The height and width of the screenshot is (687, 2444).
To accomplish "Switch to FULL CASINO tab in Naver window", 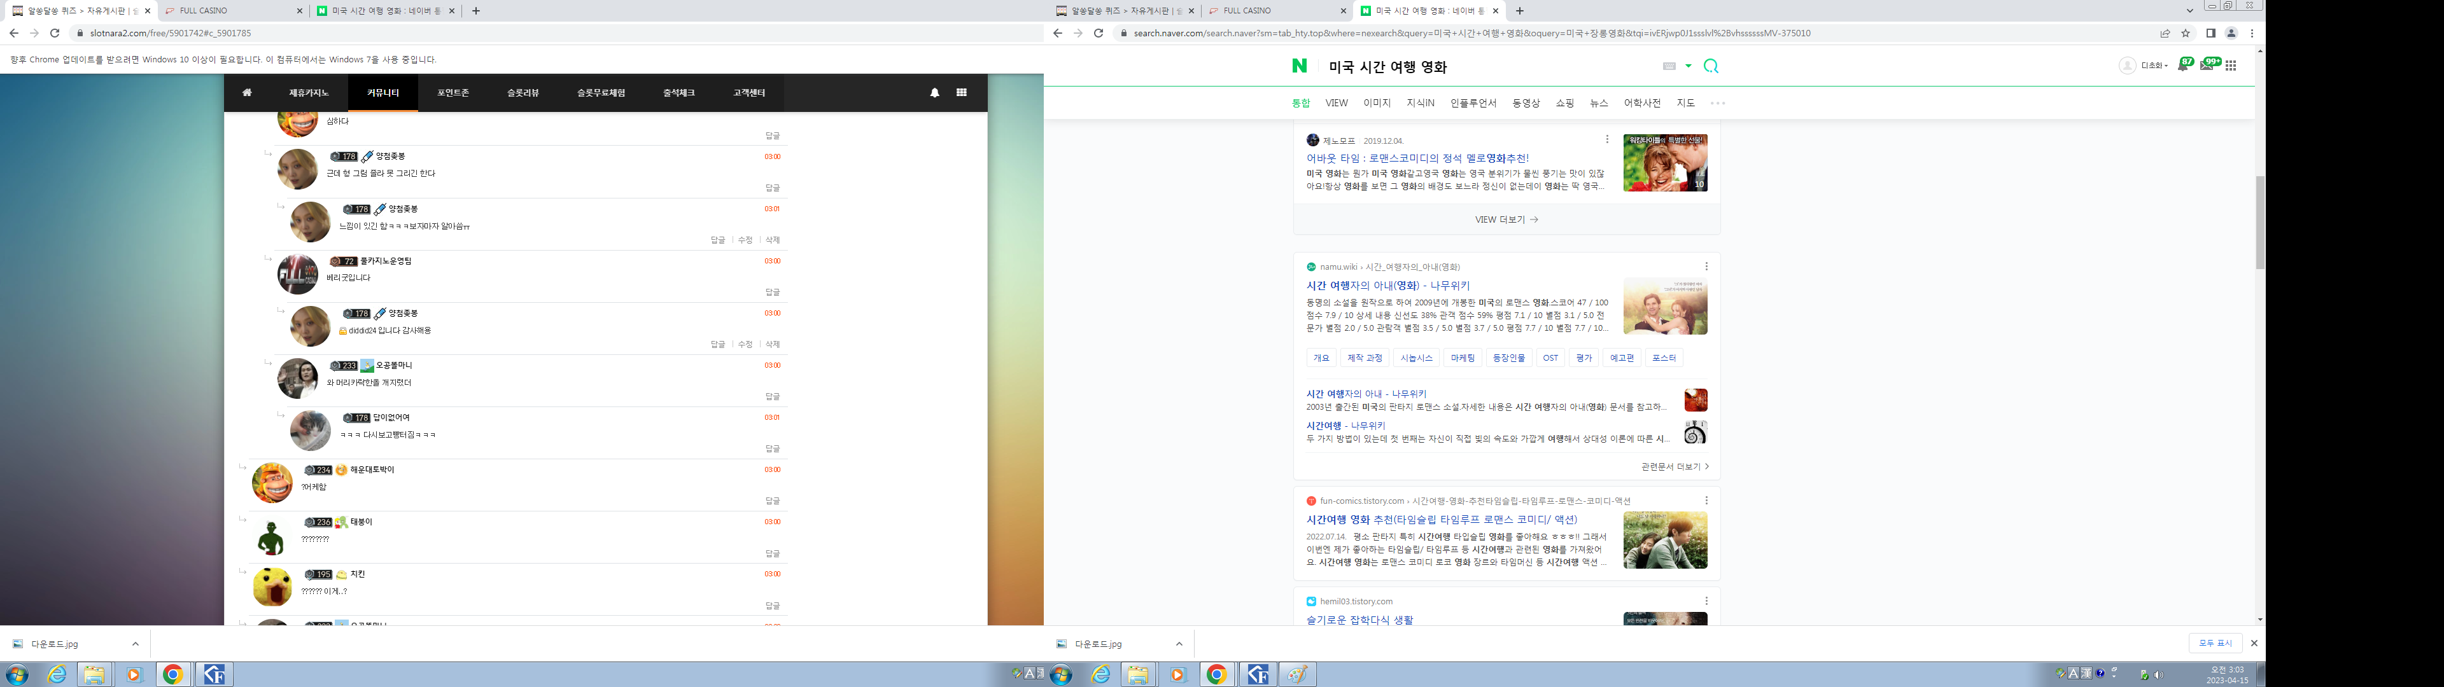I will point(1276,11).
